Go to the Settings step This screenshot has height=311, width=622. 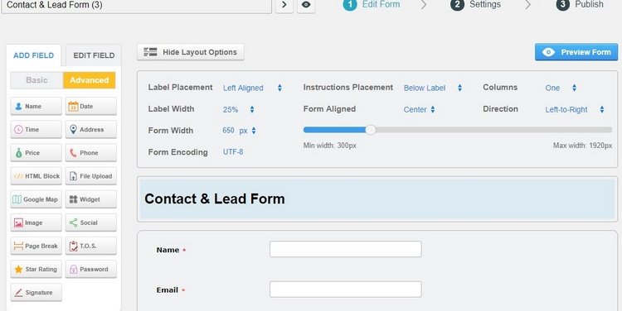tap(476, 5)
